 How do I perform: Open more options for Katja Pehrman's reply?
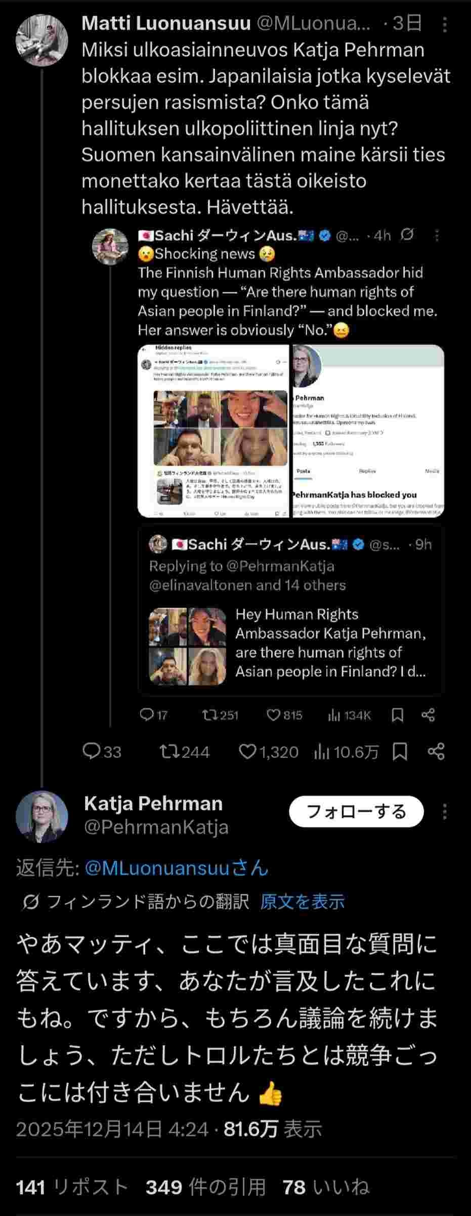pos(444,812)
